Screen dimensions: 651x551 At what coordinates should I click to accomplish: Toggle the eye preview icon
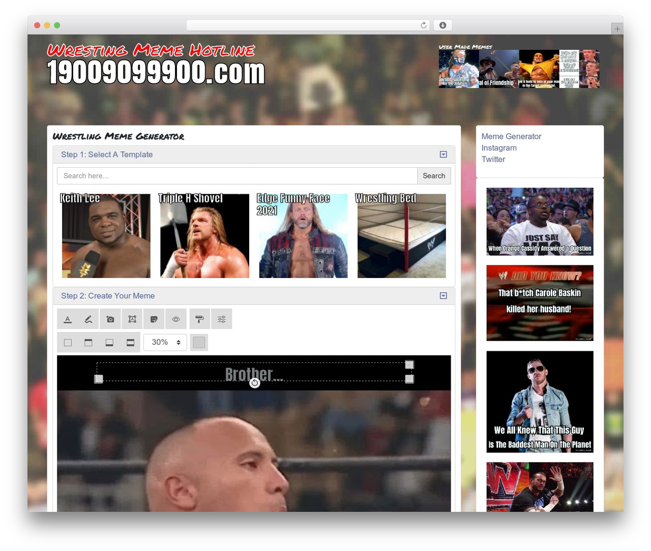176,319
